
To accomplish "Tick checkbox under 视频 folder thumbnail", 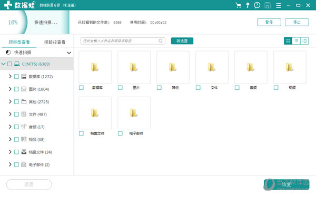I will [276, 88].
